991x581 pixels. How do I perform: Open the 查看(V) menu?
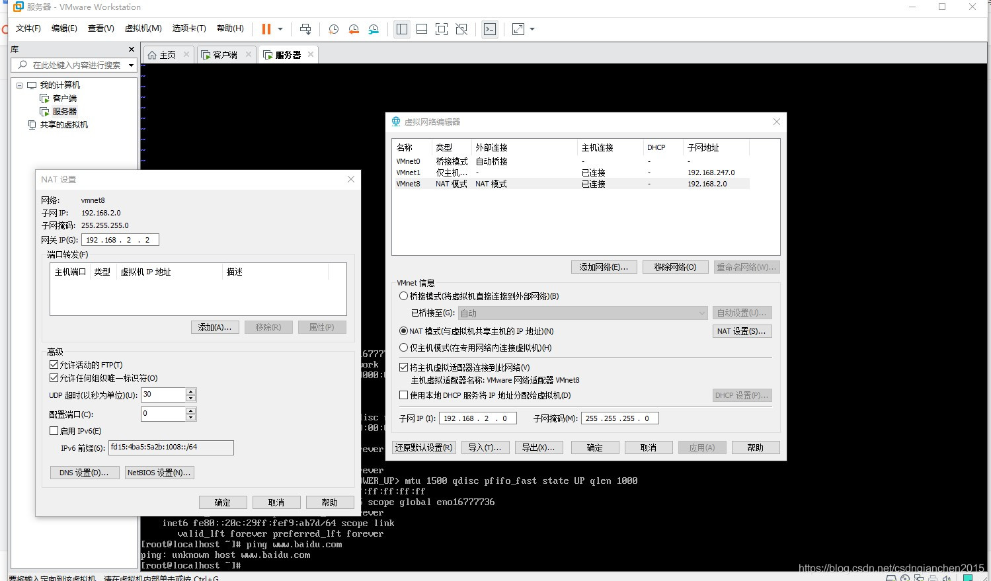pyautogui.click(x=101, y=28)
